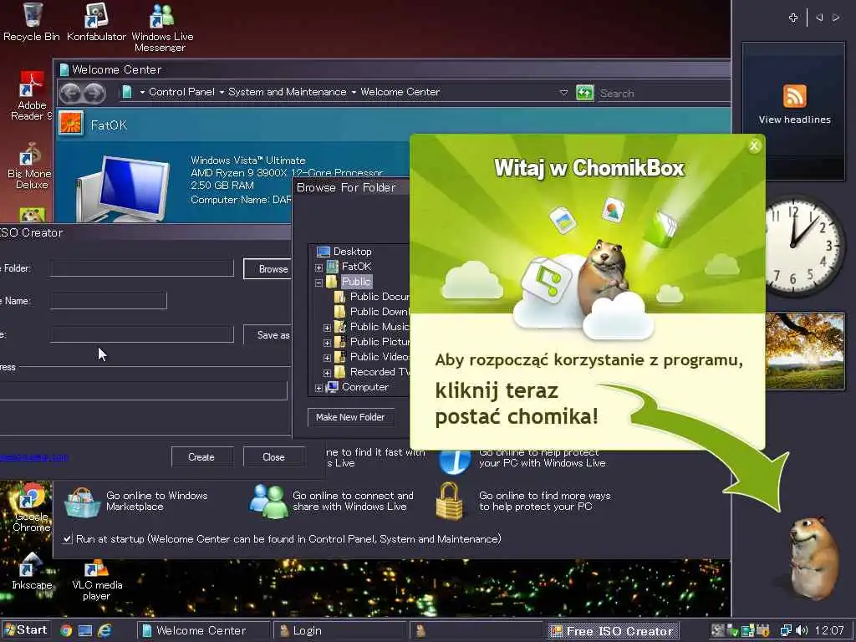Add a gadget with sidebar plus icon
856x642 pixels.
[793, 18]
